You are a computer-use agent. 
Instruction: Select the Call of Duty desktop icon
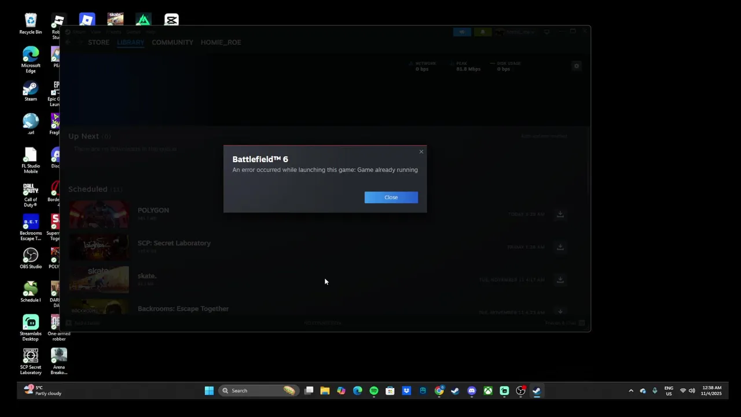(x=31, y=194)
